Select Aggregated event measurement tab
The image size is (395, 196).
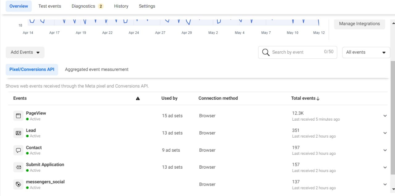point(97,70)
